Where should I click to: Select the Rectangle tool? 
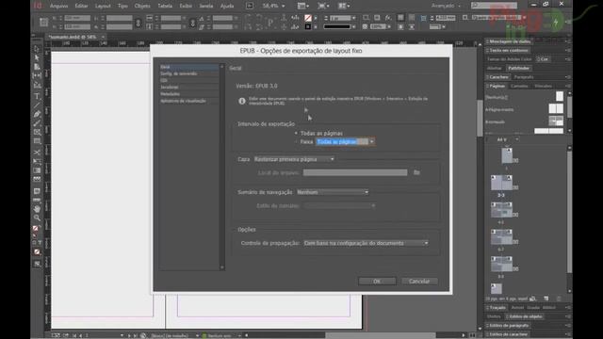click(37, 142)
